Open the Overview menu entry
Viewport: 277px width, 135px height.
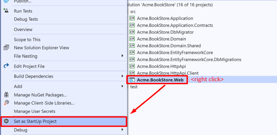coord(23,29)
